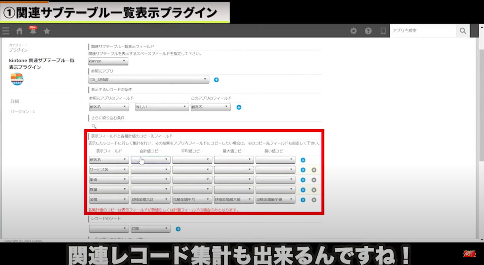
Task: Open the 昇順 sort order dropdown
Action: coord(150,229)
